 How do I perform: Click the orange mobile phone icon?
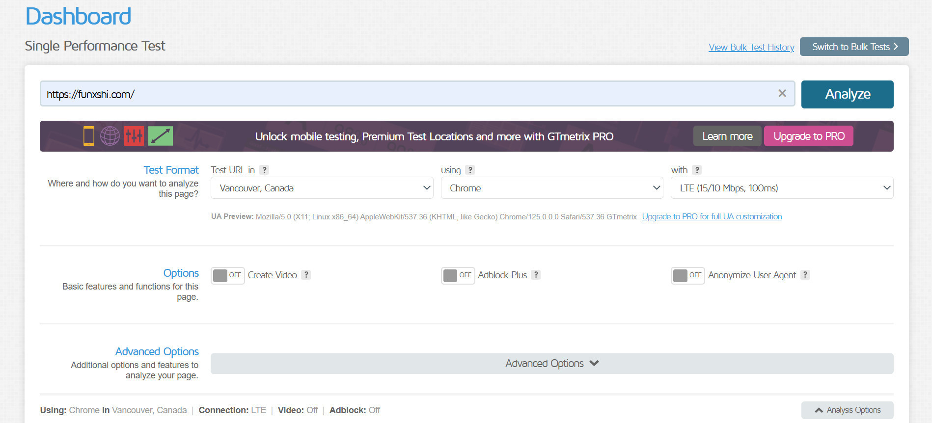88,136
